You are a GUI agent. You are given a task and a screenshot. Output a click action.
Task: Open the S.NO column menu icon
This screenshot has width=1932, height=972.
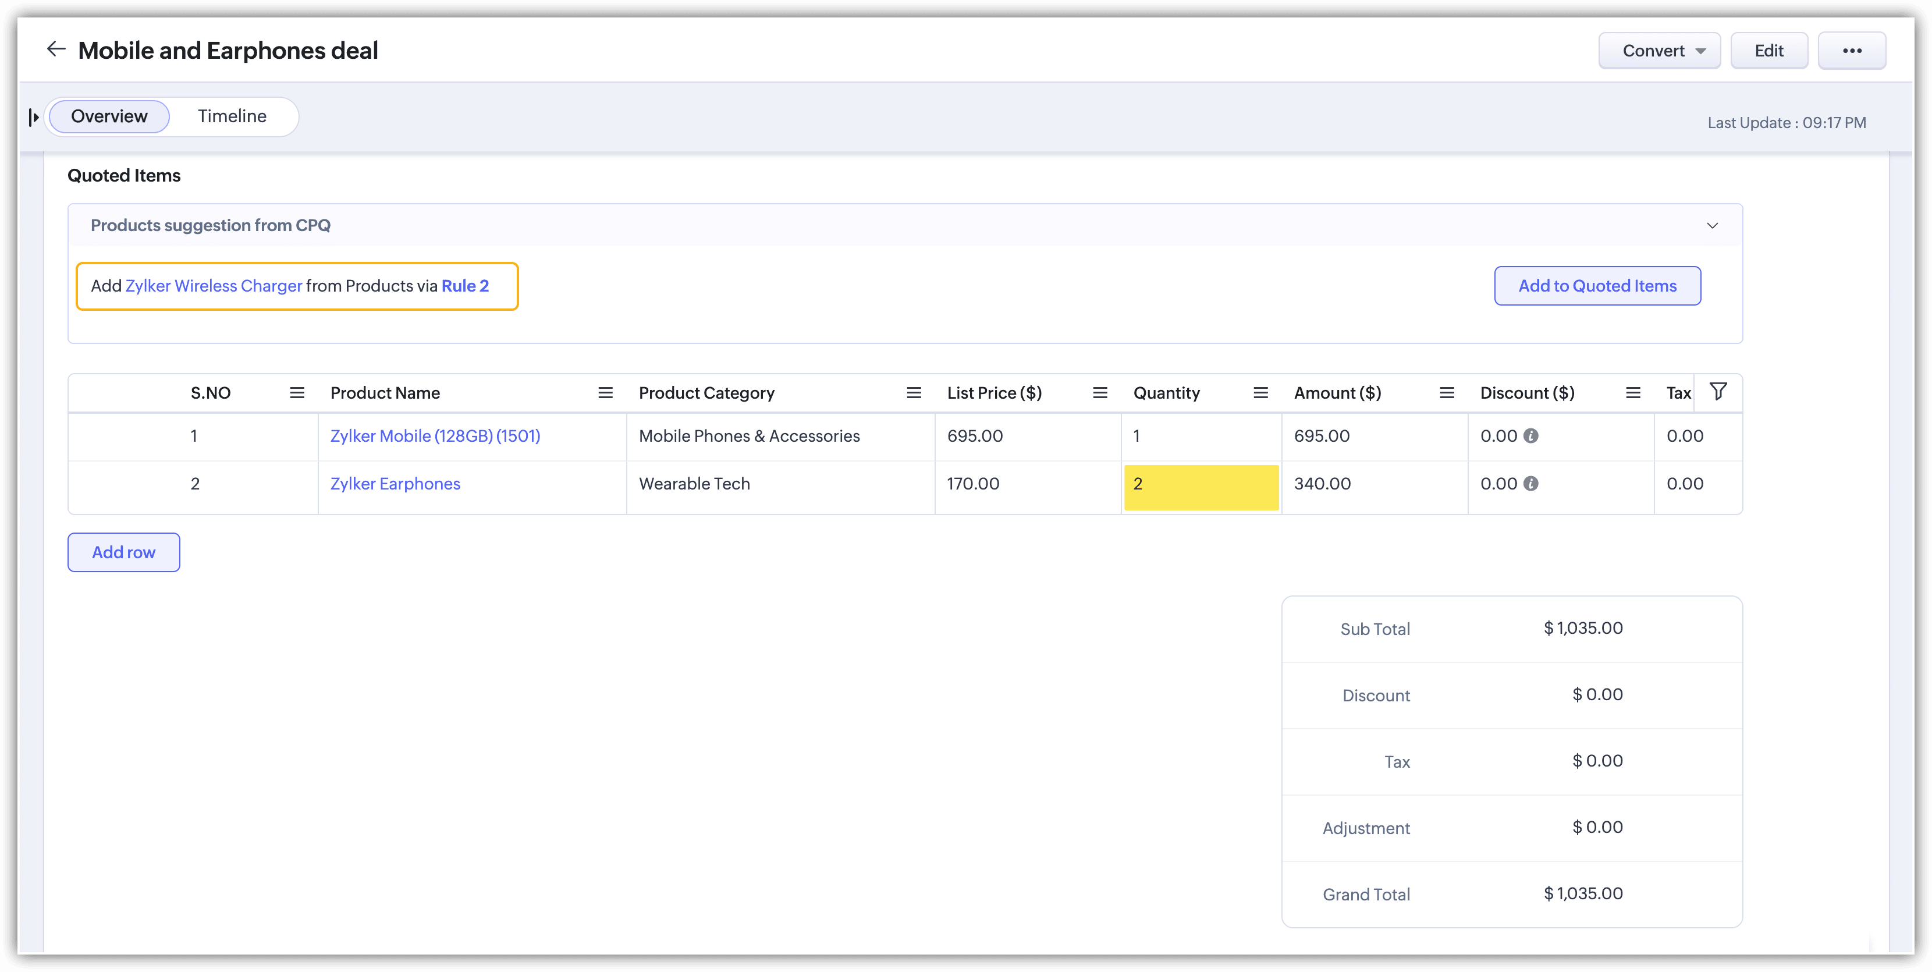(x=297, y=393)
